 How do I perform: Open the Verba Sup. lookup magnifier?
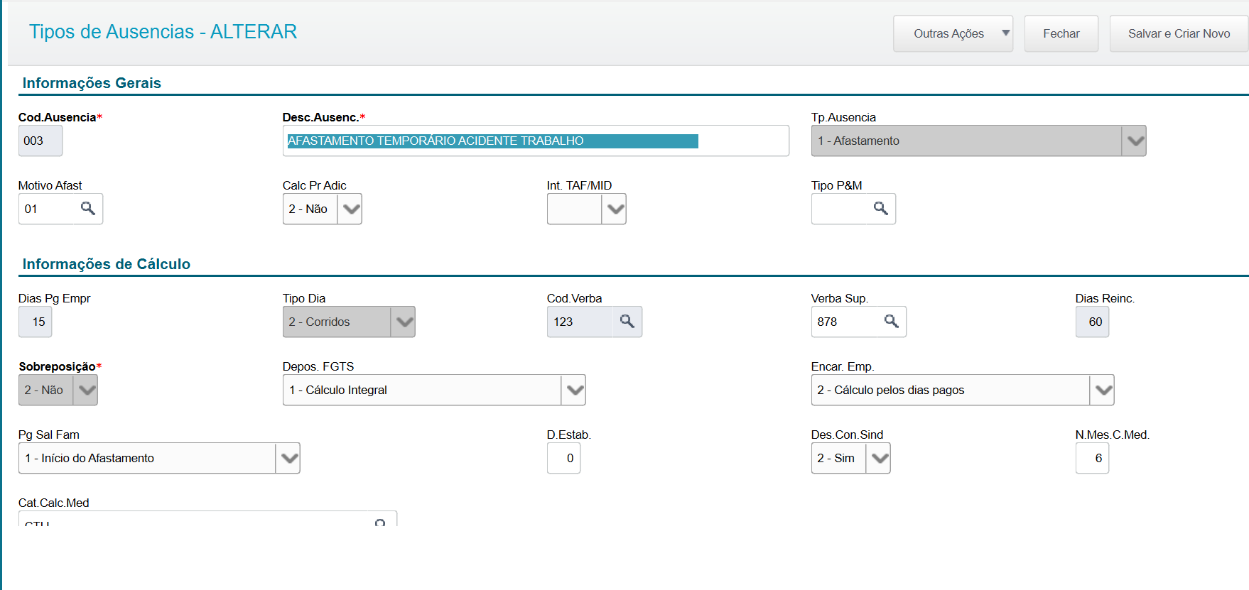pyautogui.click(x=891, y=322)
